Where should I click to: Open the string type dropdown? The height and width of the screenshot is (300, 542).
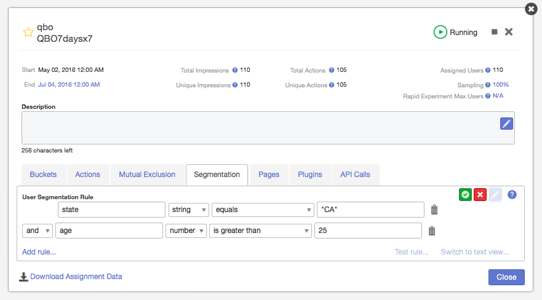[x=188, y=210]
